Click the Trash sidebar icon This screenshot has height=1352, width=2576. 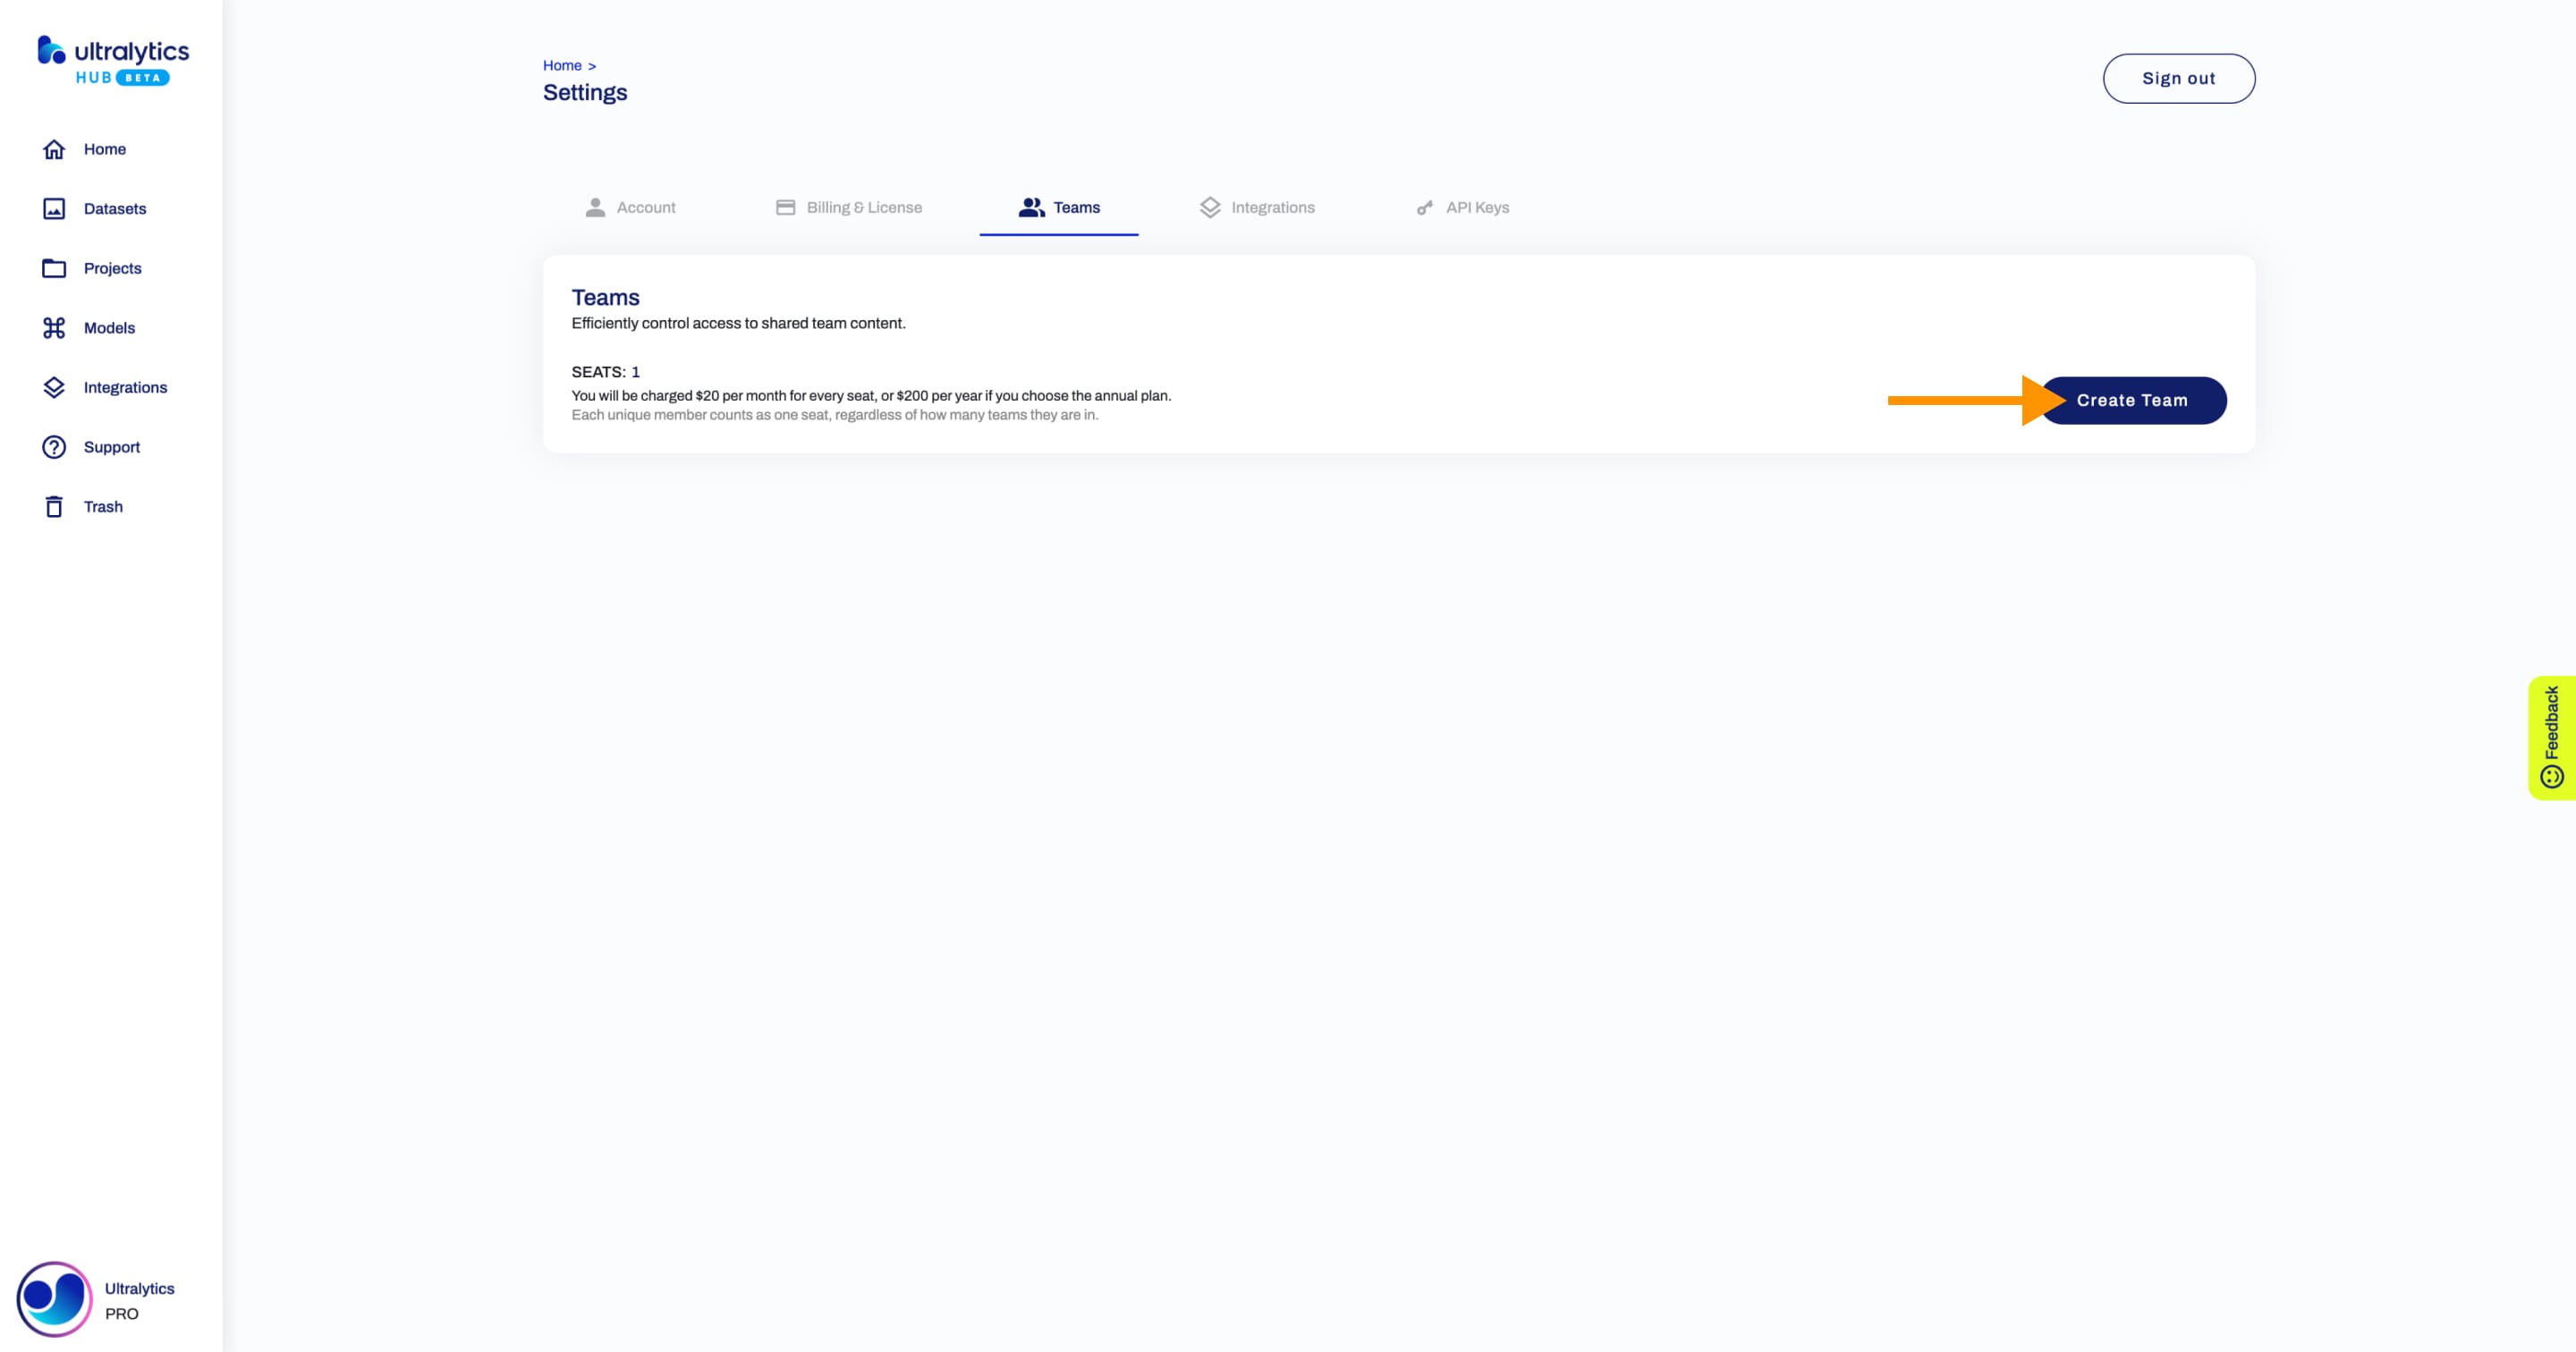tap(55, 506)
